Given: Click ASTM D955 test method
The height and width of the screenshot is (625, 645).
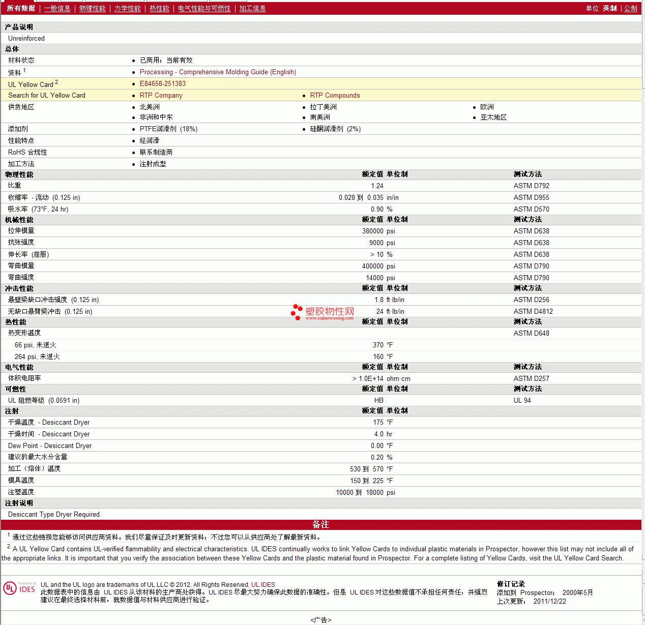Looking at the screenshot, I should click(x=532, y=198).
